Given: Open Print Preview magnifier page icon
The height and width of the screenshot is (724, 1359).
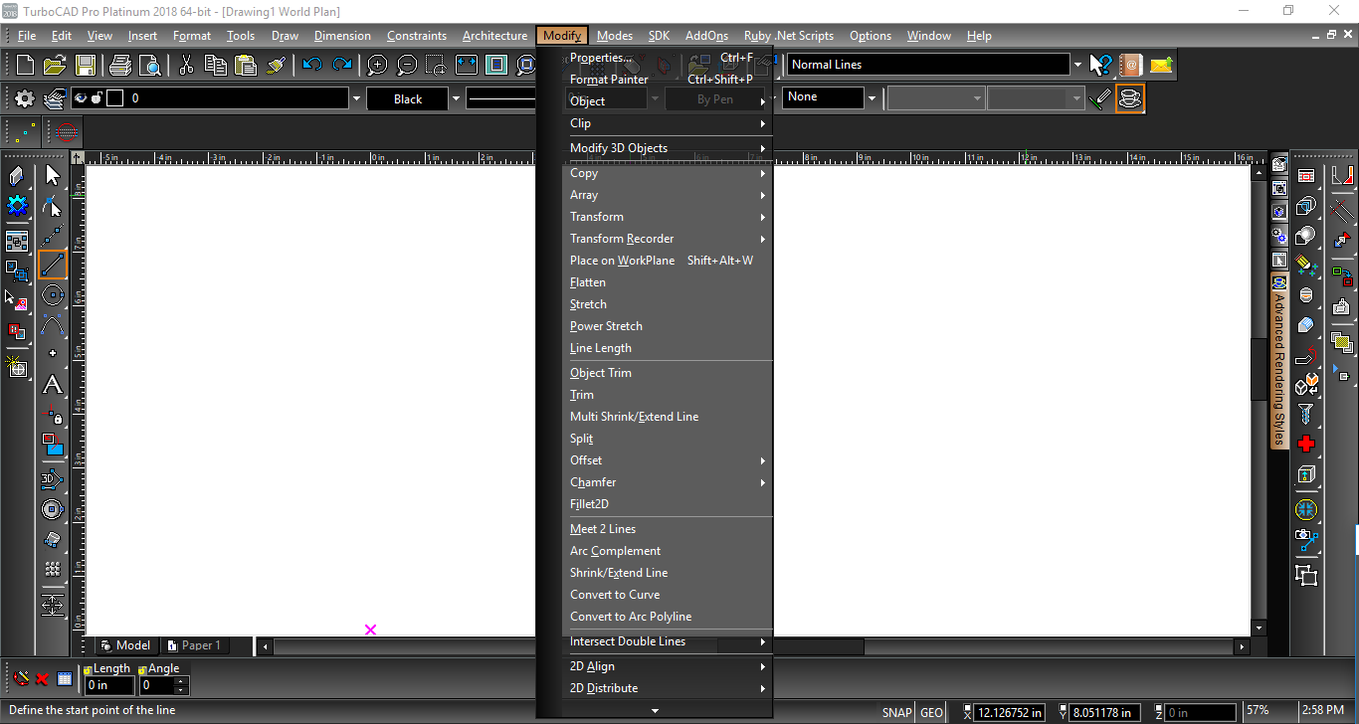Looking at the screenshot, I should (150, 66).
